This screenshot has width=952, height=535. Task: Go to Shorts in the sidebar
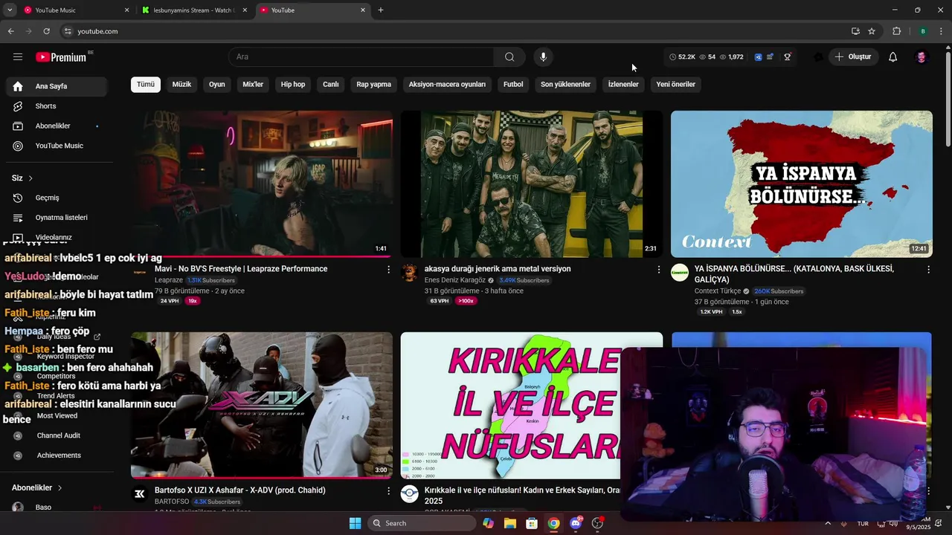pos(56,106)
